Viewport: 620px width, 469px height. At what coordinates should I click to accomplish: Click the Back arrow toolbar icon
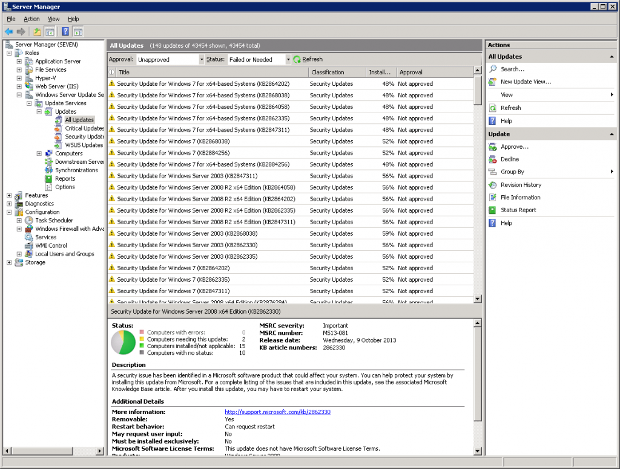8,31
